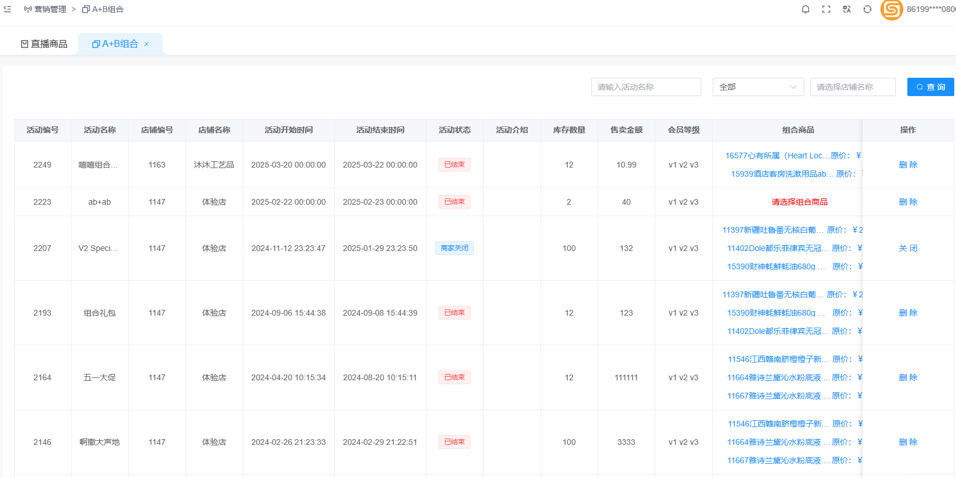956x478 pixels.
Task: Click the 商家关闭 status tag
Action: click(455, 248)
